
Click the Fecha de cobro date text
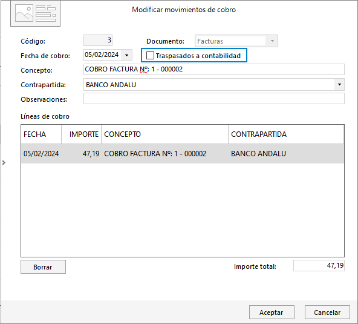(x=102, y=55)
